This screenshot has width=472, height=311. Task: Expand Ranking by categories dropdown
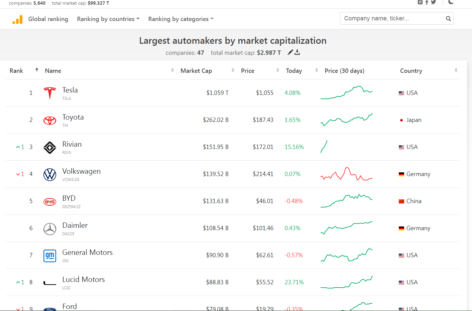[x=181, y=19]
